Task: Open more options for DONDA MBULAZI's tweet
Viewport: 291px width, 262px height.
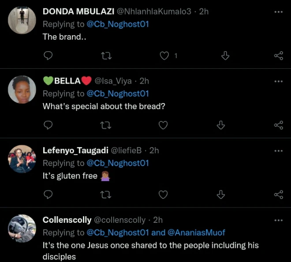Action: [278, 12]
